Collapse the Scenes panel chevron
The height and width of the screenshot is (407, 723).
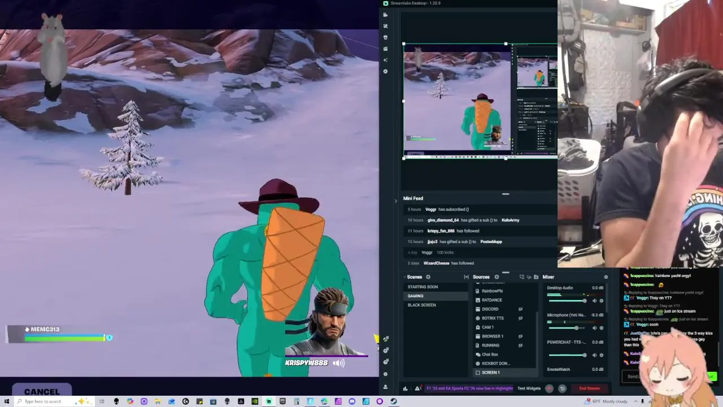(x=406, y=277)
